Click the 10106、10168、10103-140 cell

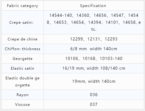pyautogui.click(x=94, y=59)
